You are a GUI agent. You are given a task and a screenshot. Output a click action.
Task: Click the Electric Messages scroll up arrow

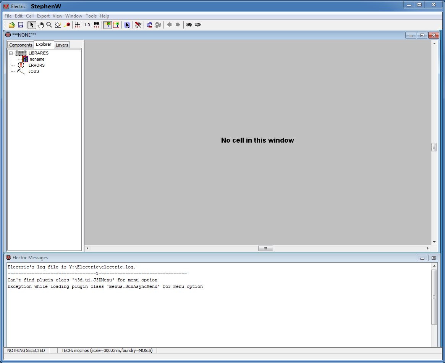click(x=434, y=266)
